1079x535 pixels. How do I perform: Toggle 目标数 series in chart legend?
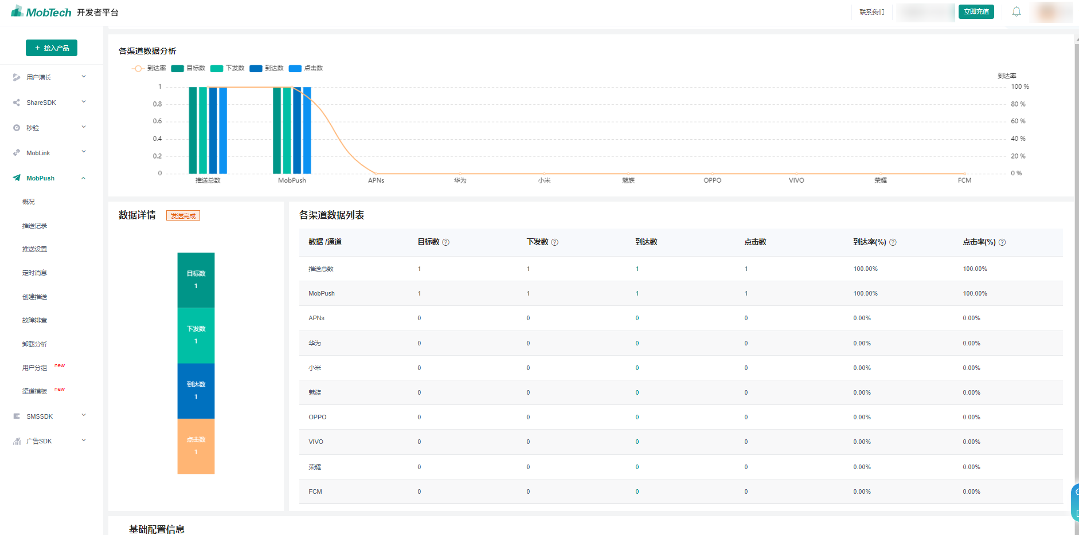tap(188, 68)
